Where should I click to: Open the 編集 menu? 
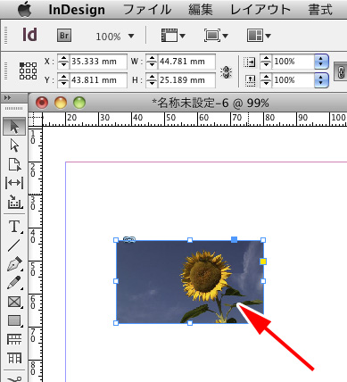tap(201, 10)
